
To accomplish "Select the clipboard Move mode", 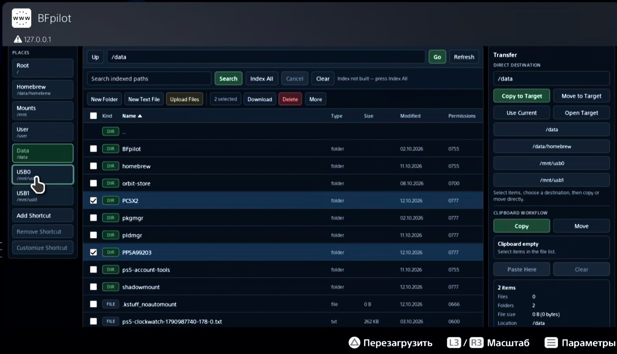I will (581, 226).
